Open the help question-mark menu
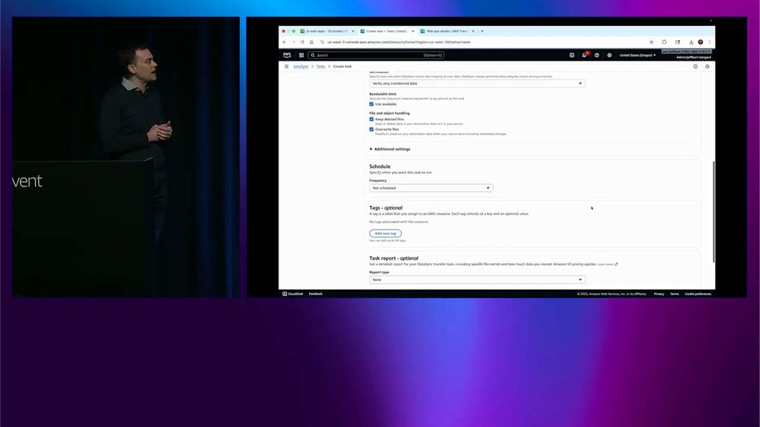 (597, 55)
